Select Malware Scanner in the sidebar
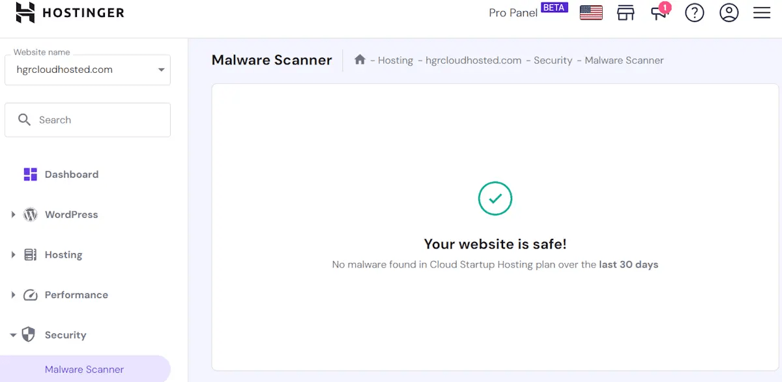The width and height of the screenshot is (782, 382). [83, 369]
